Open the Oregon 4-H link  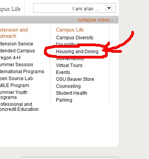point(10,58)
